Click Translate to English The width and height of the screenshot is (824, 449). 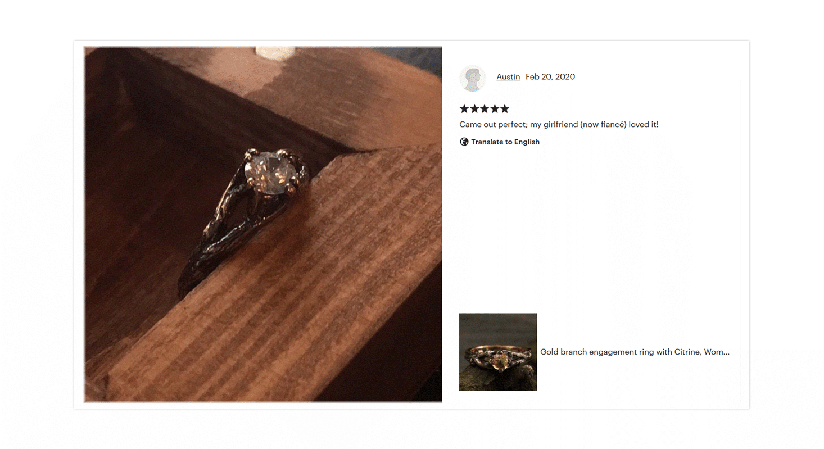point(505,142)
